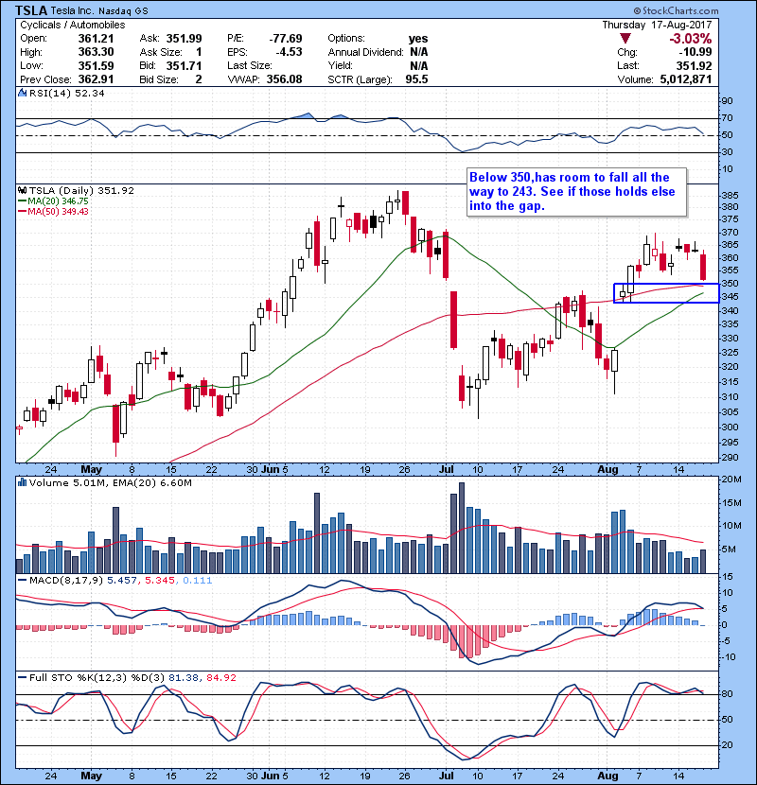Click the Volume 5.01M, EMA(20) 6.60M label
The width and height of the screenshot is (757, 785).
click(x=110, y=482)
